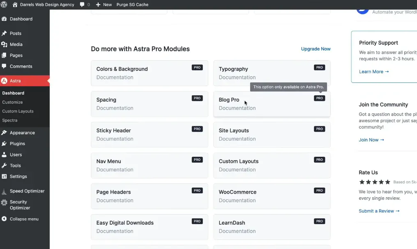417x249 pixels.
Task: Click the Users icon in sidebar
Action: point(4,155)
